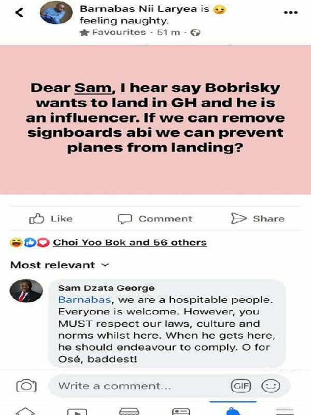
Task: Click the tagged name Sam in post
Action: (x=88, y=88)
